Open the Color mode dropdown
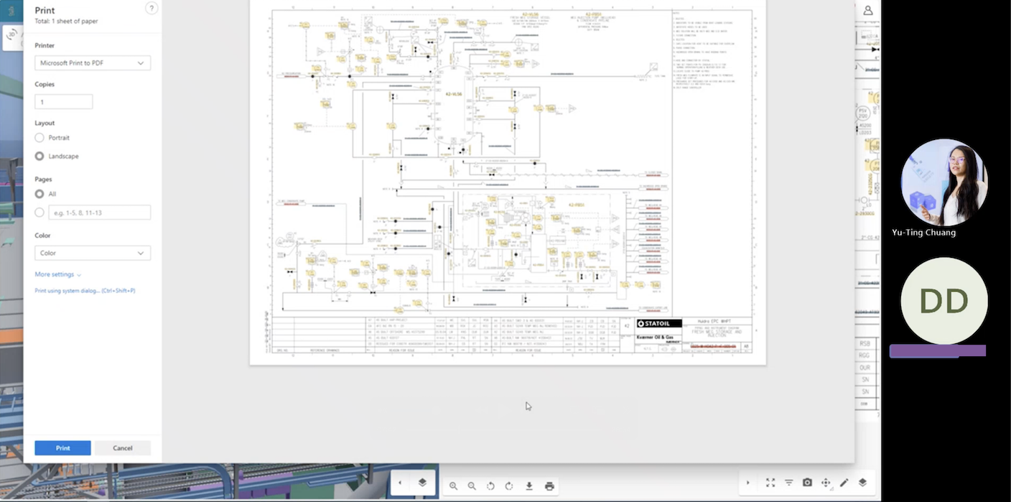The width and height of the screenshot is (1011, 502). (93, 253)
